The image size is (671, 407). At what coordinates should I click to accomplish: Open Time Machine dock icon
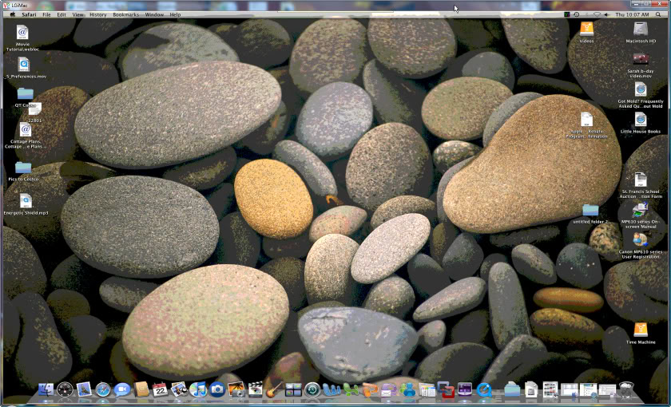[x=312, y=389]
